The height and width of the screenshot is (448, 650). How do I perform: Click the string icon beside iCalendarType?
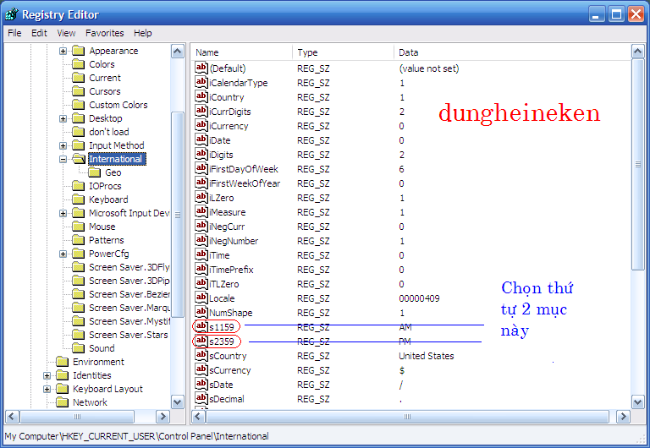point(201,82)
